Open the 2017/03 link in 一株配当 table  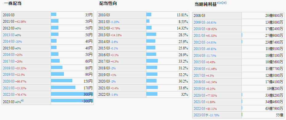pos(9,62)
